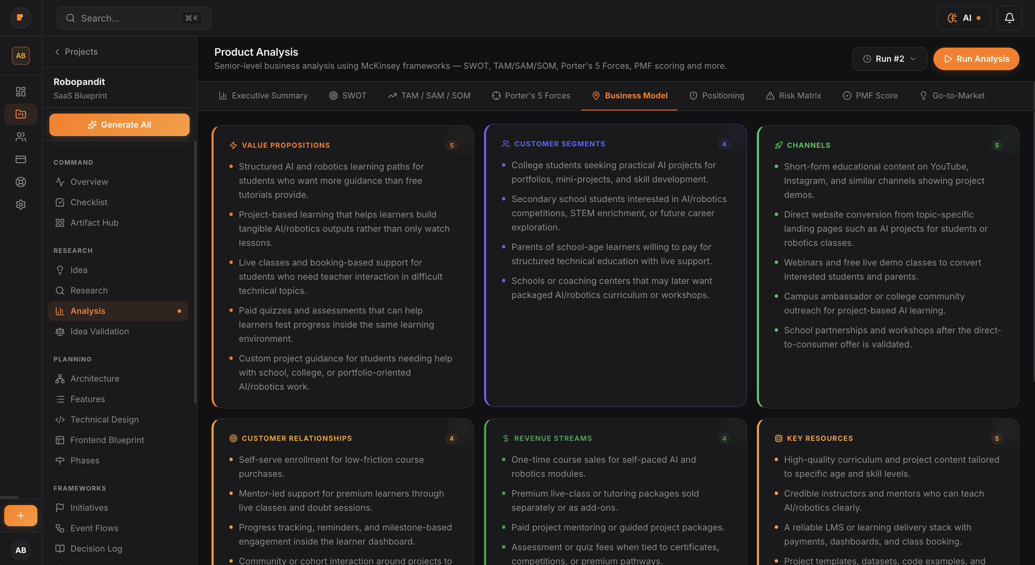1035x565 pixels.
Task: Open the dashboard grid icon in left rail
Action: click(x=20, y=92)
